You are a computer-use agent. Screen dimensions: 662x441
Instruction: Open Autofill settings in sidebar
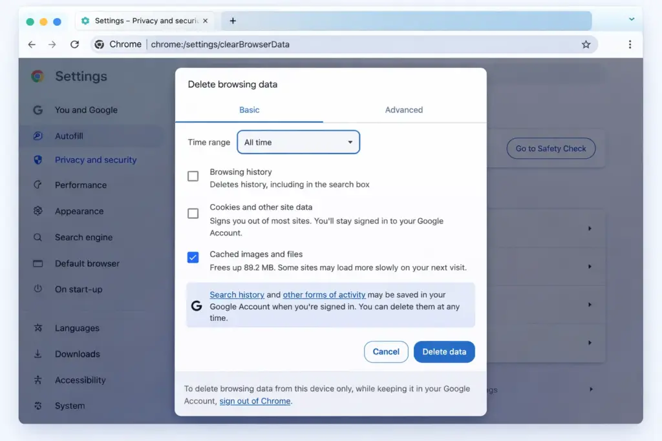pyautogui.click(x=69, y=136)
